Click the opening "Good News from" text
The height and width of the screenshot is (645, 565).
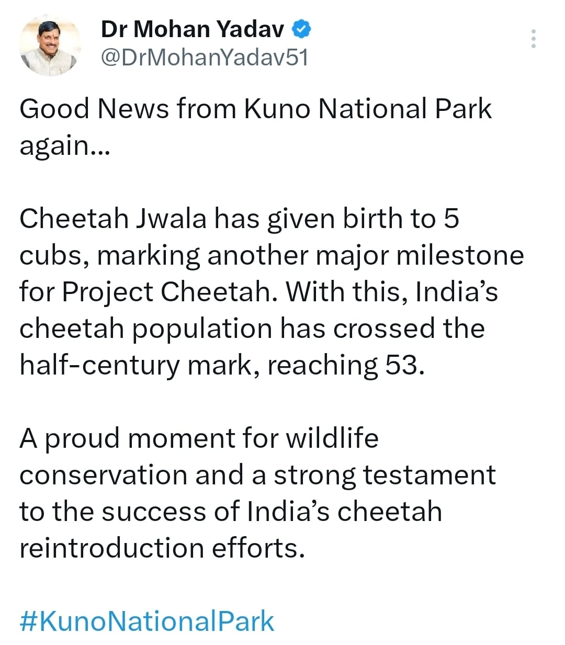click(x=128, y=109)
